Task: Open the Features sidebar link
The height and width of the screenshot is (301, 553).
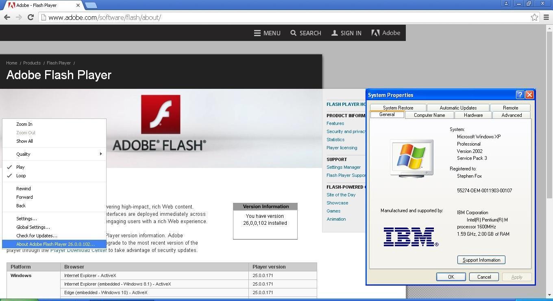Action: pos(335,123)
